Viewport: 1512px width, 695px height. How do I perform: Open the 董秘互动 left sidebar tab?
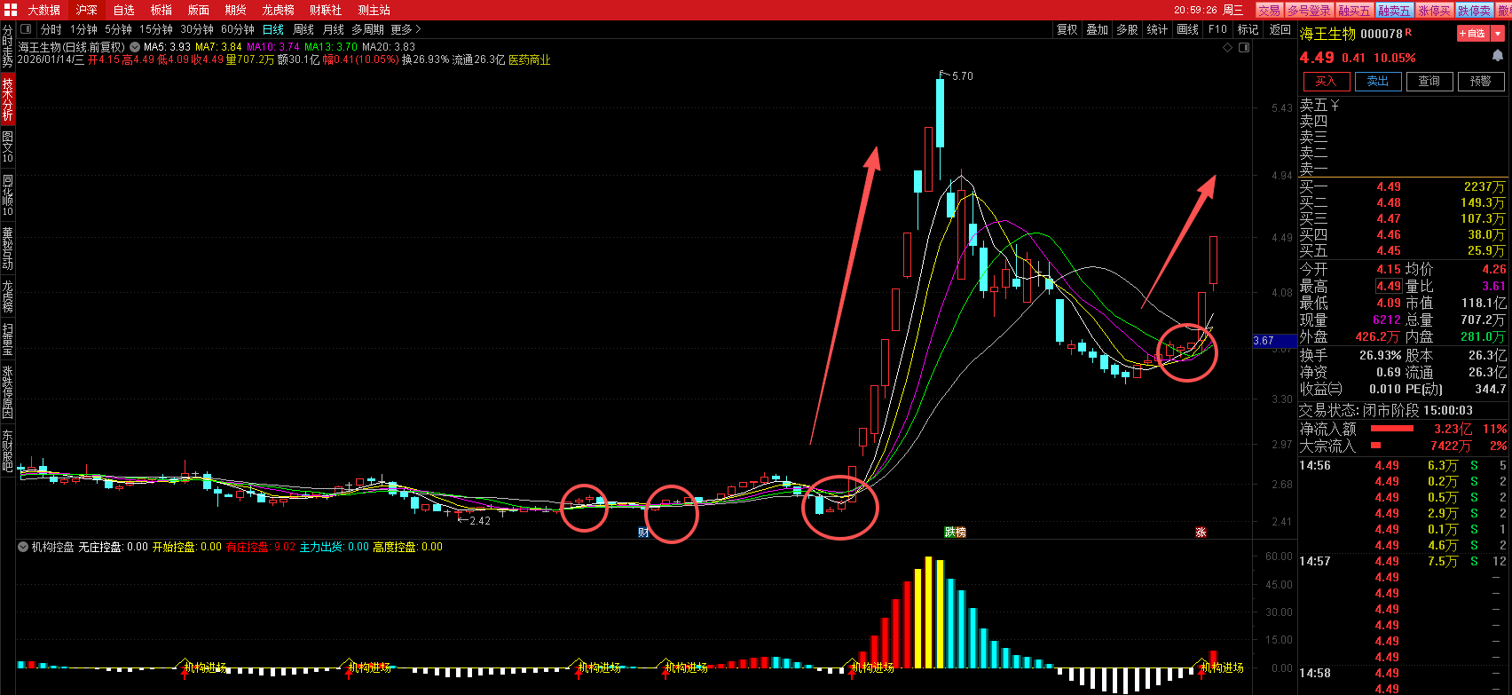(x=7, y=249)
